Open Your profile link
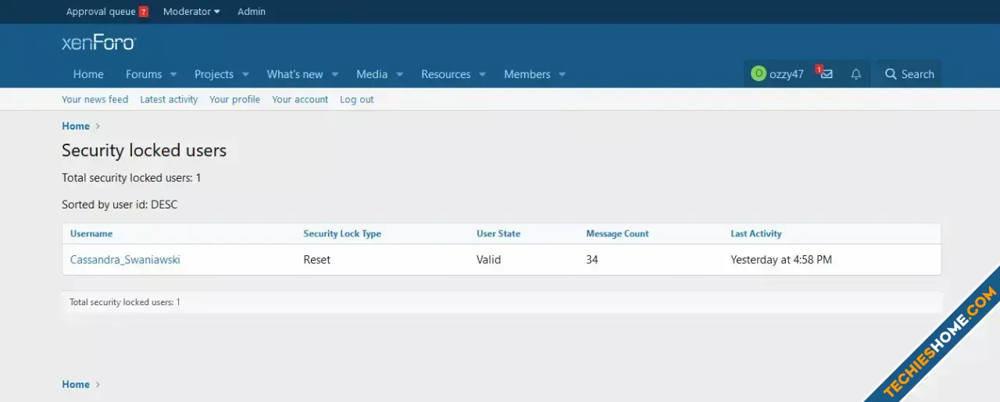 [234, 99]
